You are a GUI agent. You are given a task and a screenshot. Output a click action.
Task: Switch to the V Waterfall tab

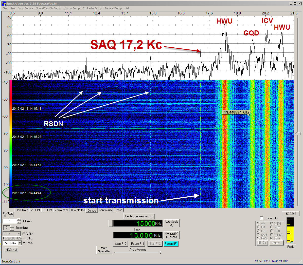tap(61, 210)
